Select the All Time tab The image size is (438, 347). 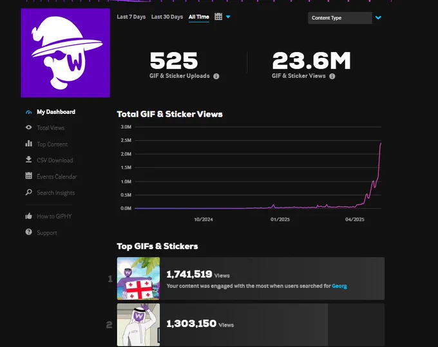coord(199,17)
